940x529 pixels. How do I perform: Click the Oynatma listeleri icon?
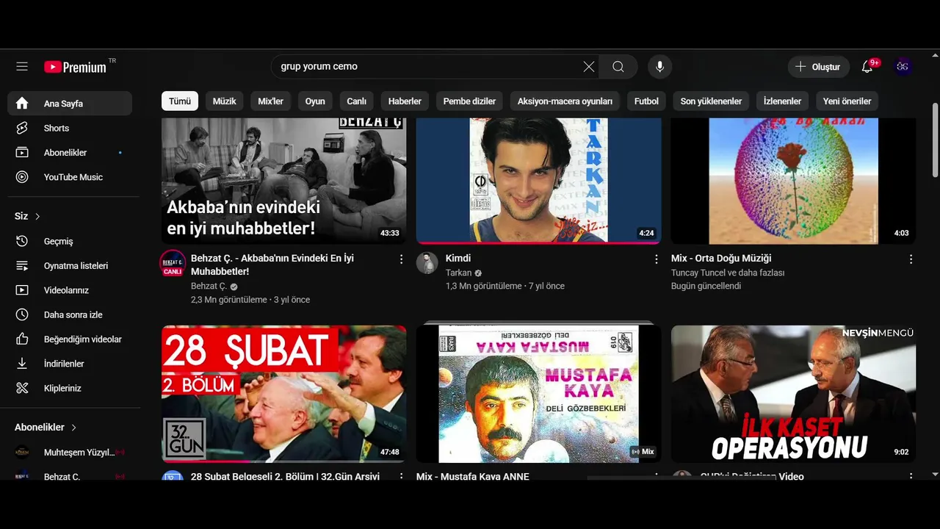coord(22,266)
